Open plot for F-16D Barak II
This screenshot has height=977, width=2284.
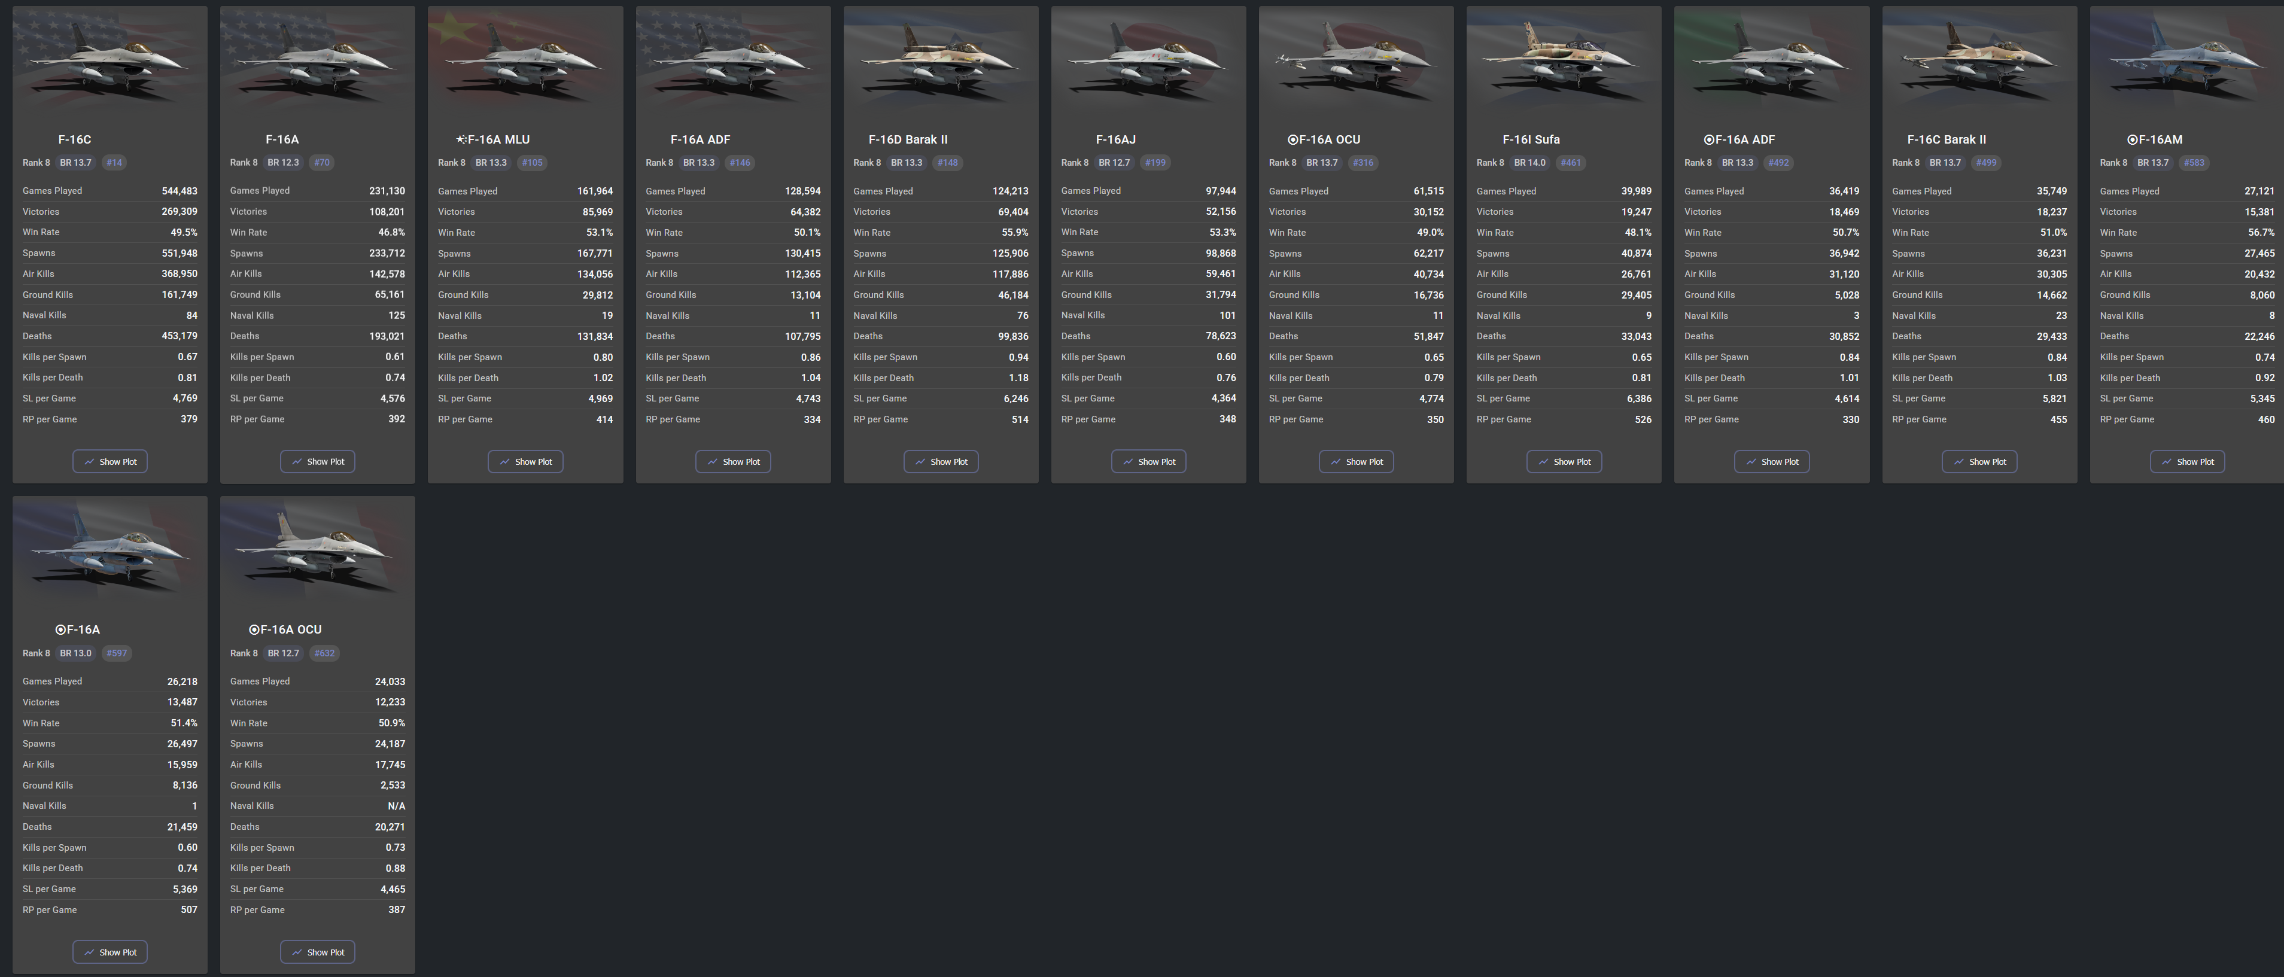[941, 461]
